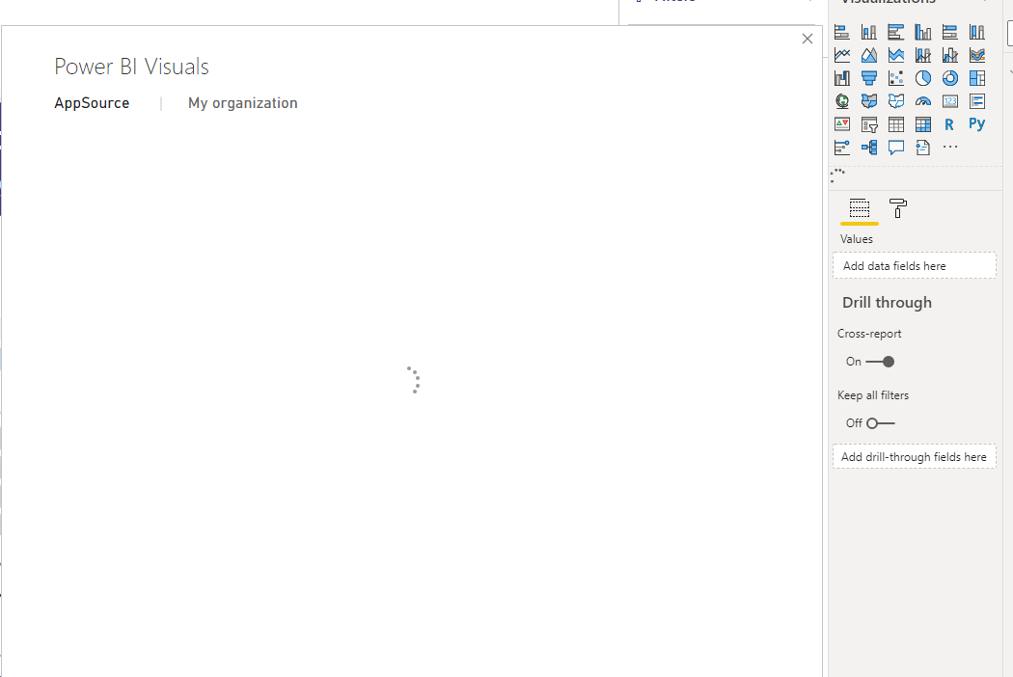Select the Multi-row card visual
This screenshot has width=1013, height=677.
tap(976, 100)
